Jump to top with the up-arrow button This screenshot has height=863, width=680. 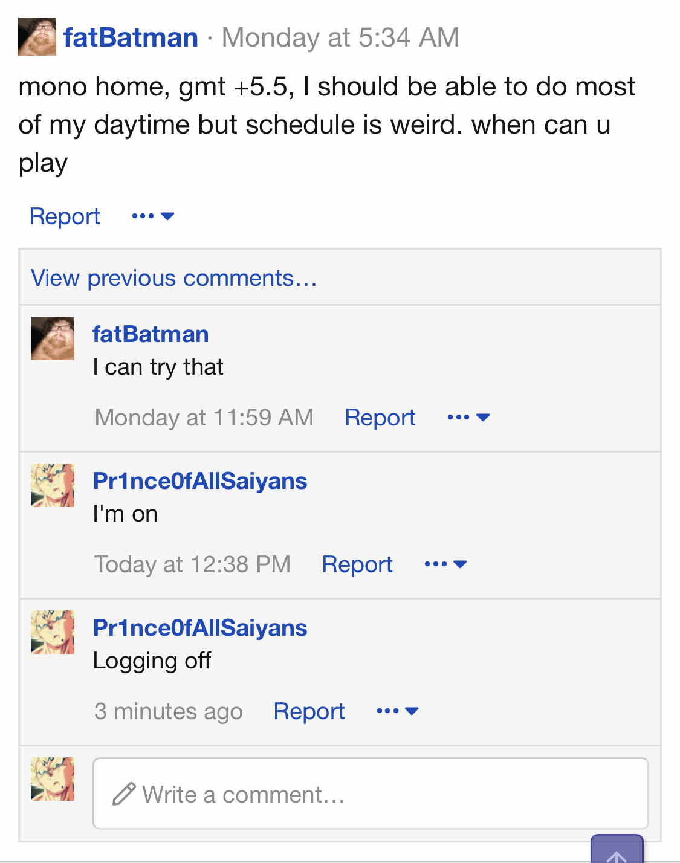[x=617, y=850]
